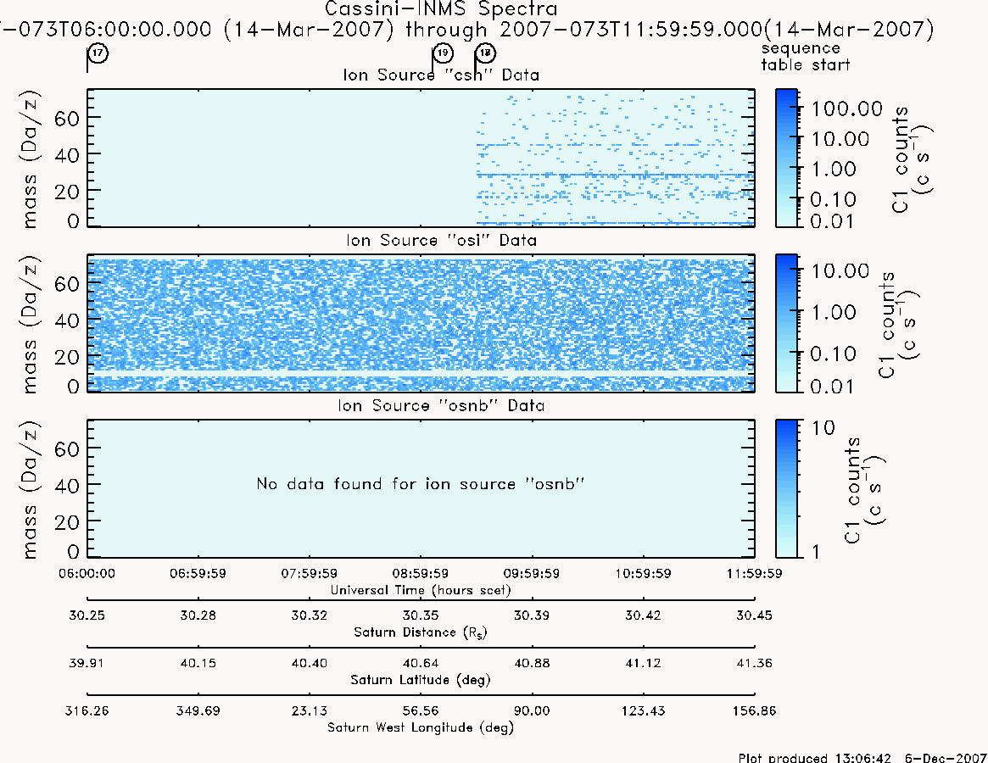Screen dimensions: 988x763
Task: Click sequence table marker 19
Action: pos(443,53)
